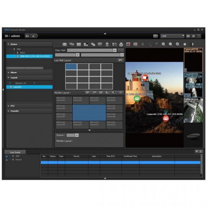Click the zoom reset magnifier icon
This screenshot has width=207, height=207.
(x=178, y=44)
